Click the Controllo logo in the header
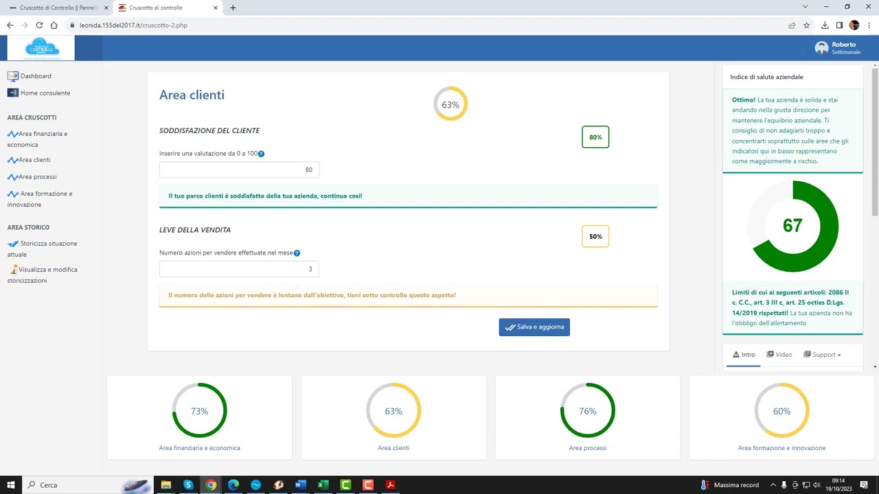This screenshot has height=494, width=879. [41, 48]
